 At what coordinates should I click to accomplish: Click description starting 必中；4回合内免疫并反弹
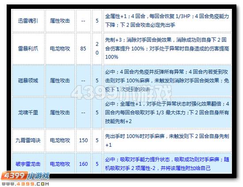167,81
